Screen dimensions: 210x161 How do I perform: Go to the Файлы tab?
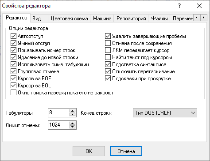pos(159,19)
